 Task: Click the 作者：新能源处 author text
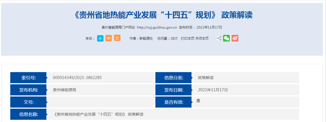[141, 38]
